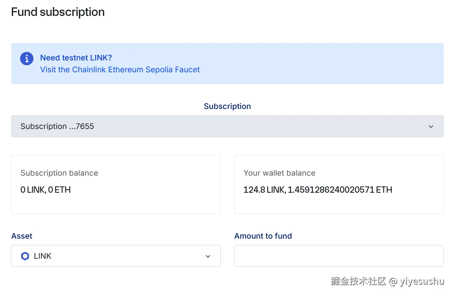Screen dimensions: 453x295
Task: Focus the Amount to fund input field
Action: 339,256
